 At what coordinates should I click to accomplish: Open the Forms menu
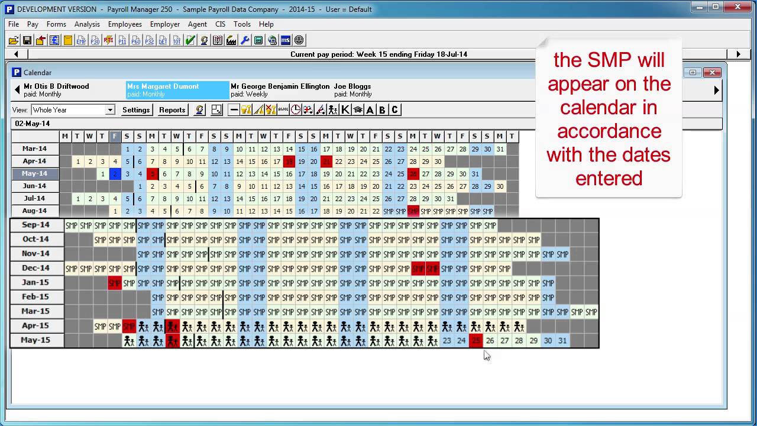56,24
